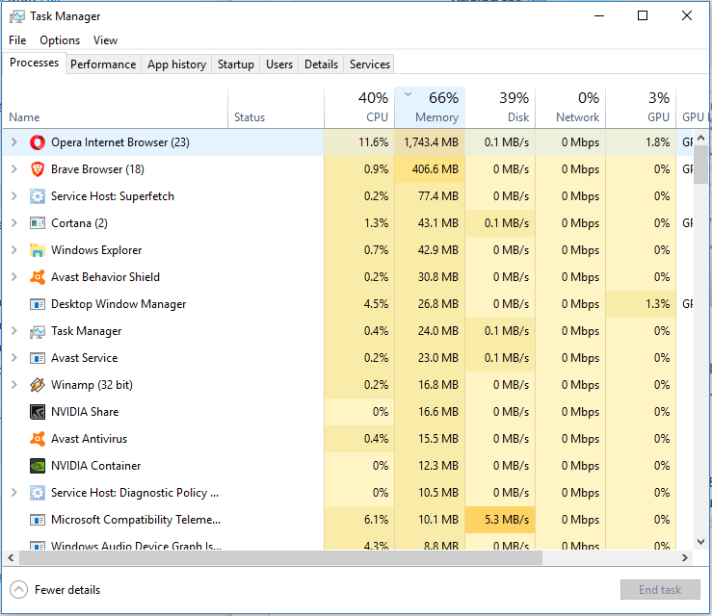Click the NVIDIA Share icon
The width and height of the screenshot is (712, 616).
(x=38, y=412)
